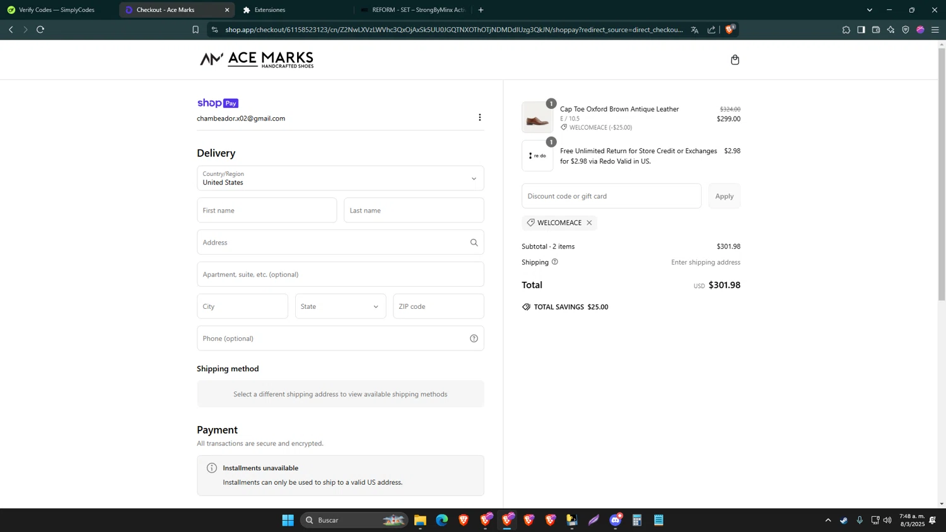Click the chambeador.x02@gmail.com email text
The image size is (946, 532).
[241, 119]
